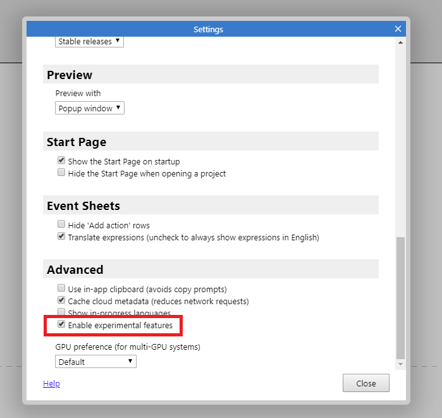Click the scrollbar down arrow
Image resolution: width=442 pixels, height=418 pixels.
point(400,364)
